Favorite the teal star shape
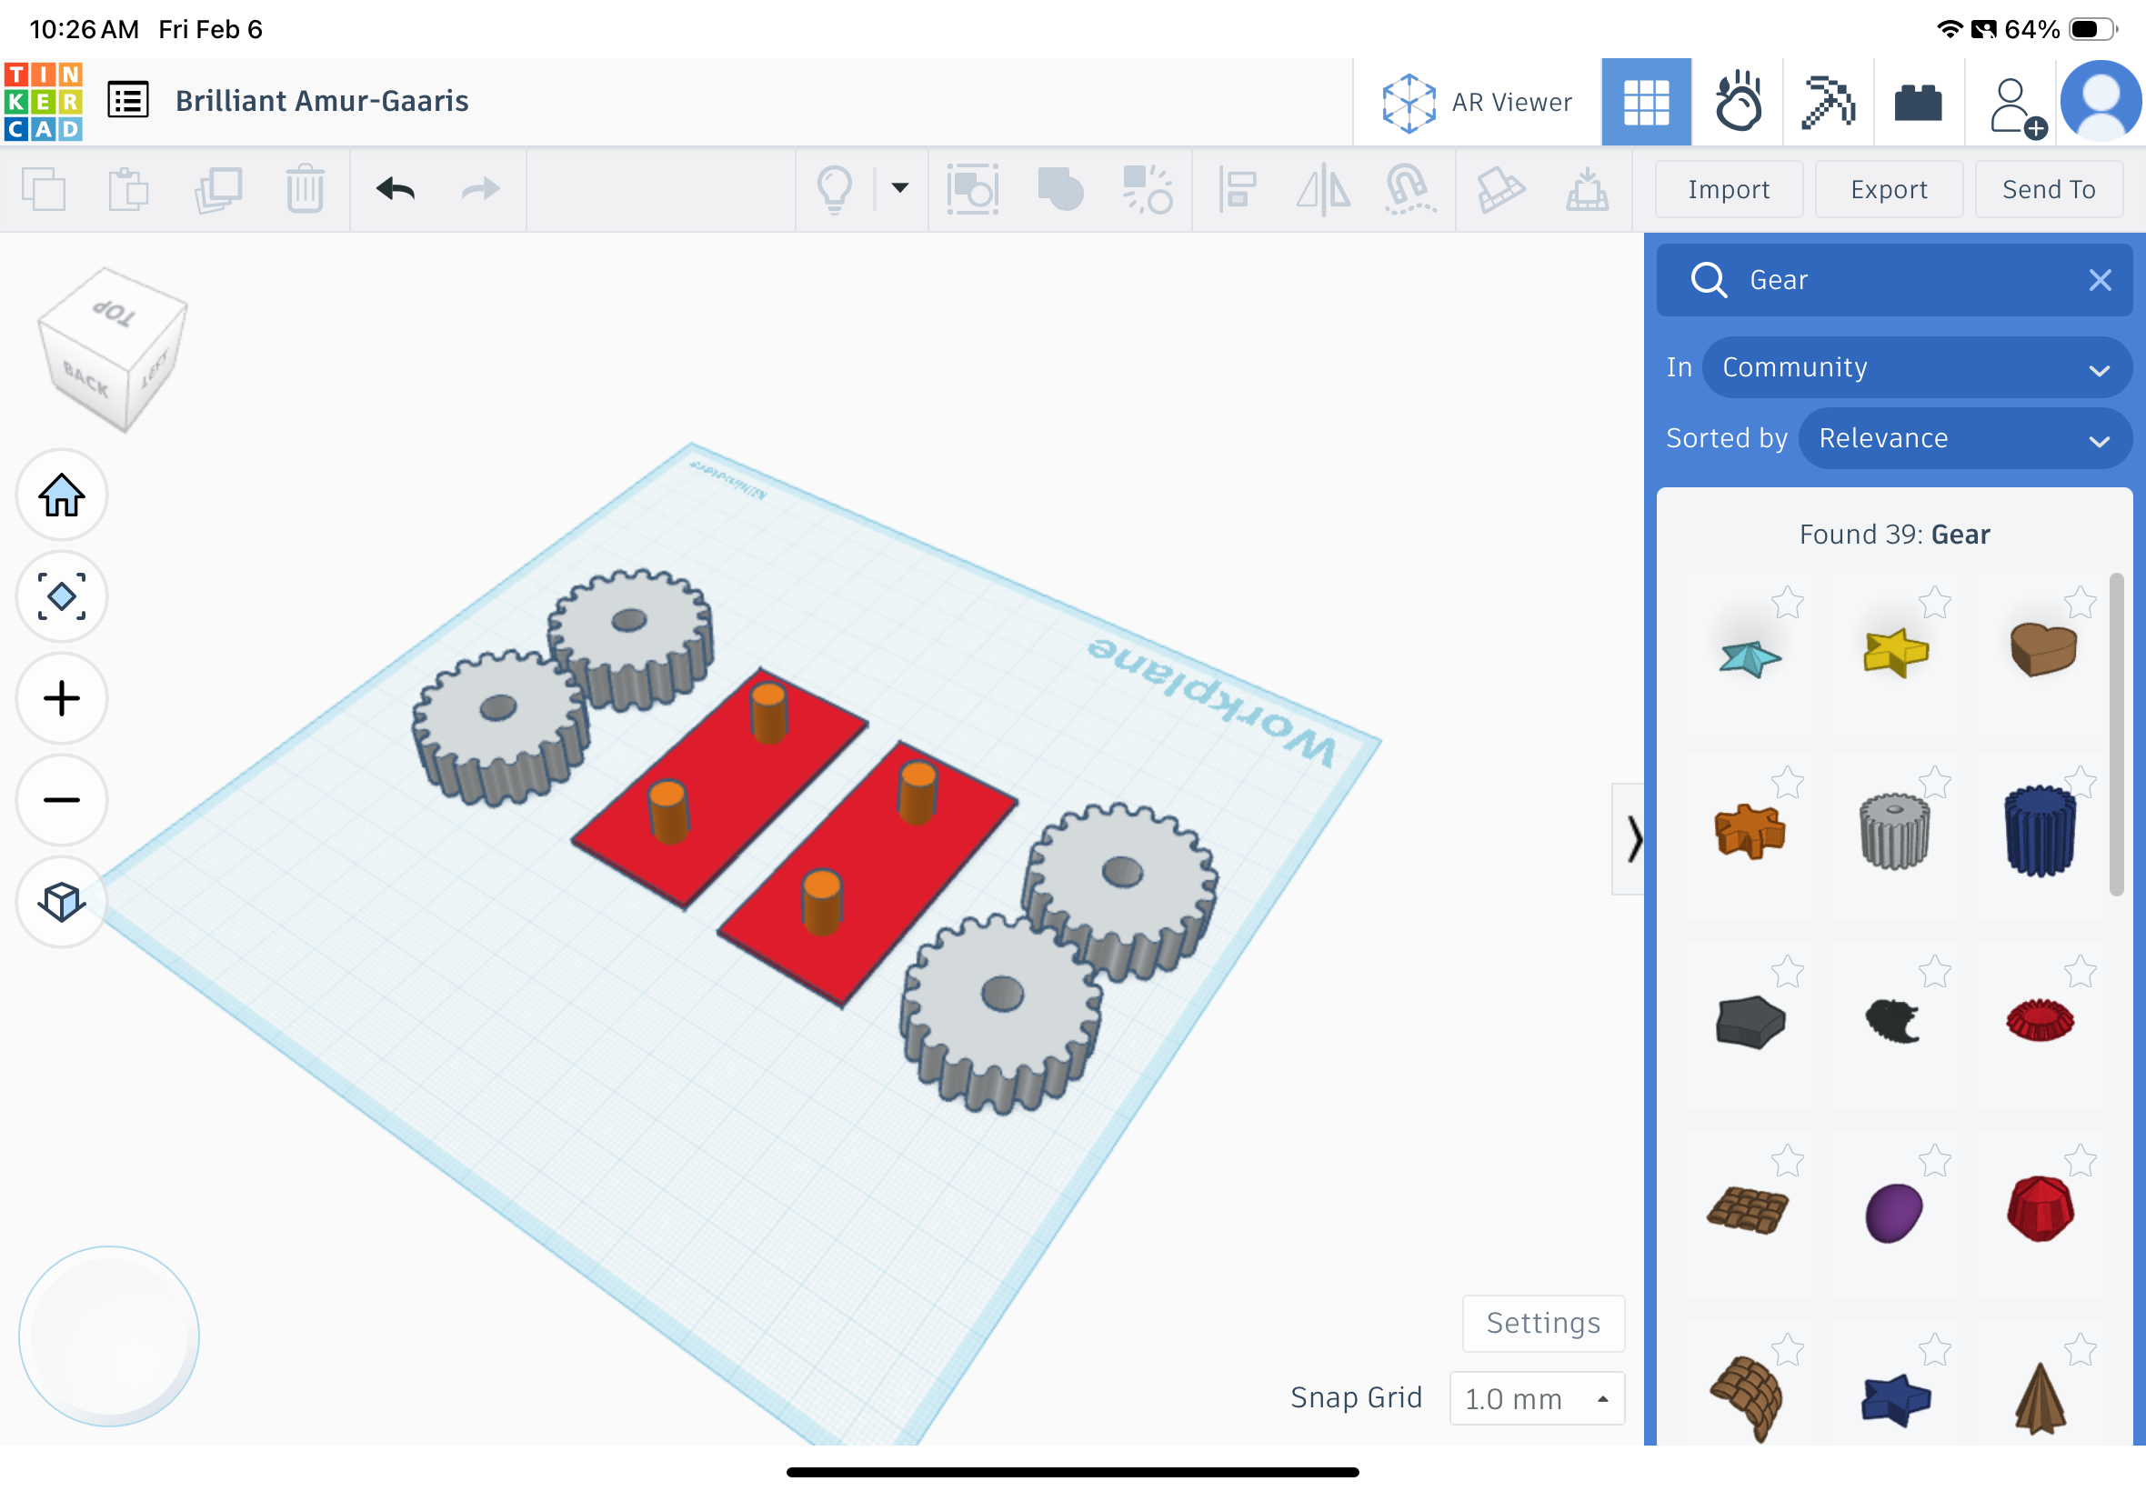This screenshot has height=1491, width=2146. pyautogui.click(x=1787, y=603)
